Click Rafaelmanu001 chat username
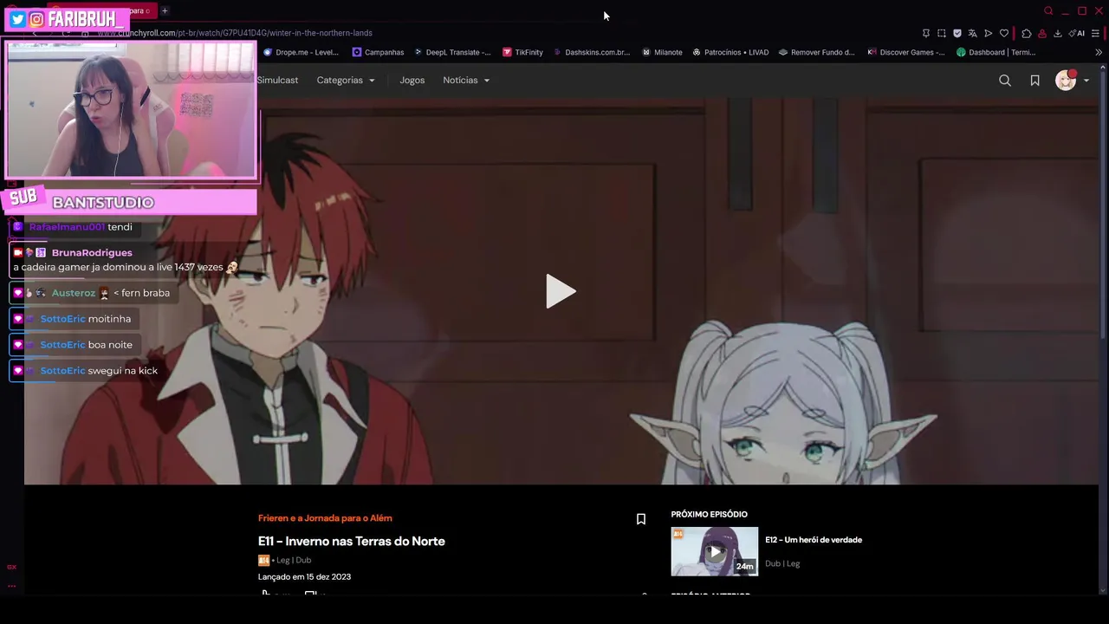1109x624 pixels. click(x=67, y=227)
